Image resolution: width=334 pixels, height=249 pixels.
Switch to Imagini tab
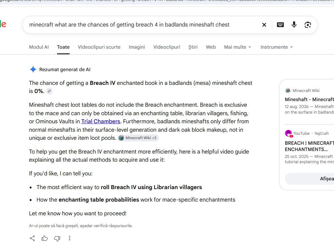tap(137, 47)
